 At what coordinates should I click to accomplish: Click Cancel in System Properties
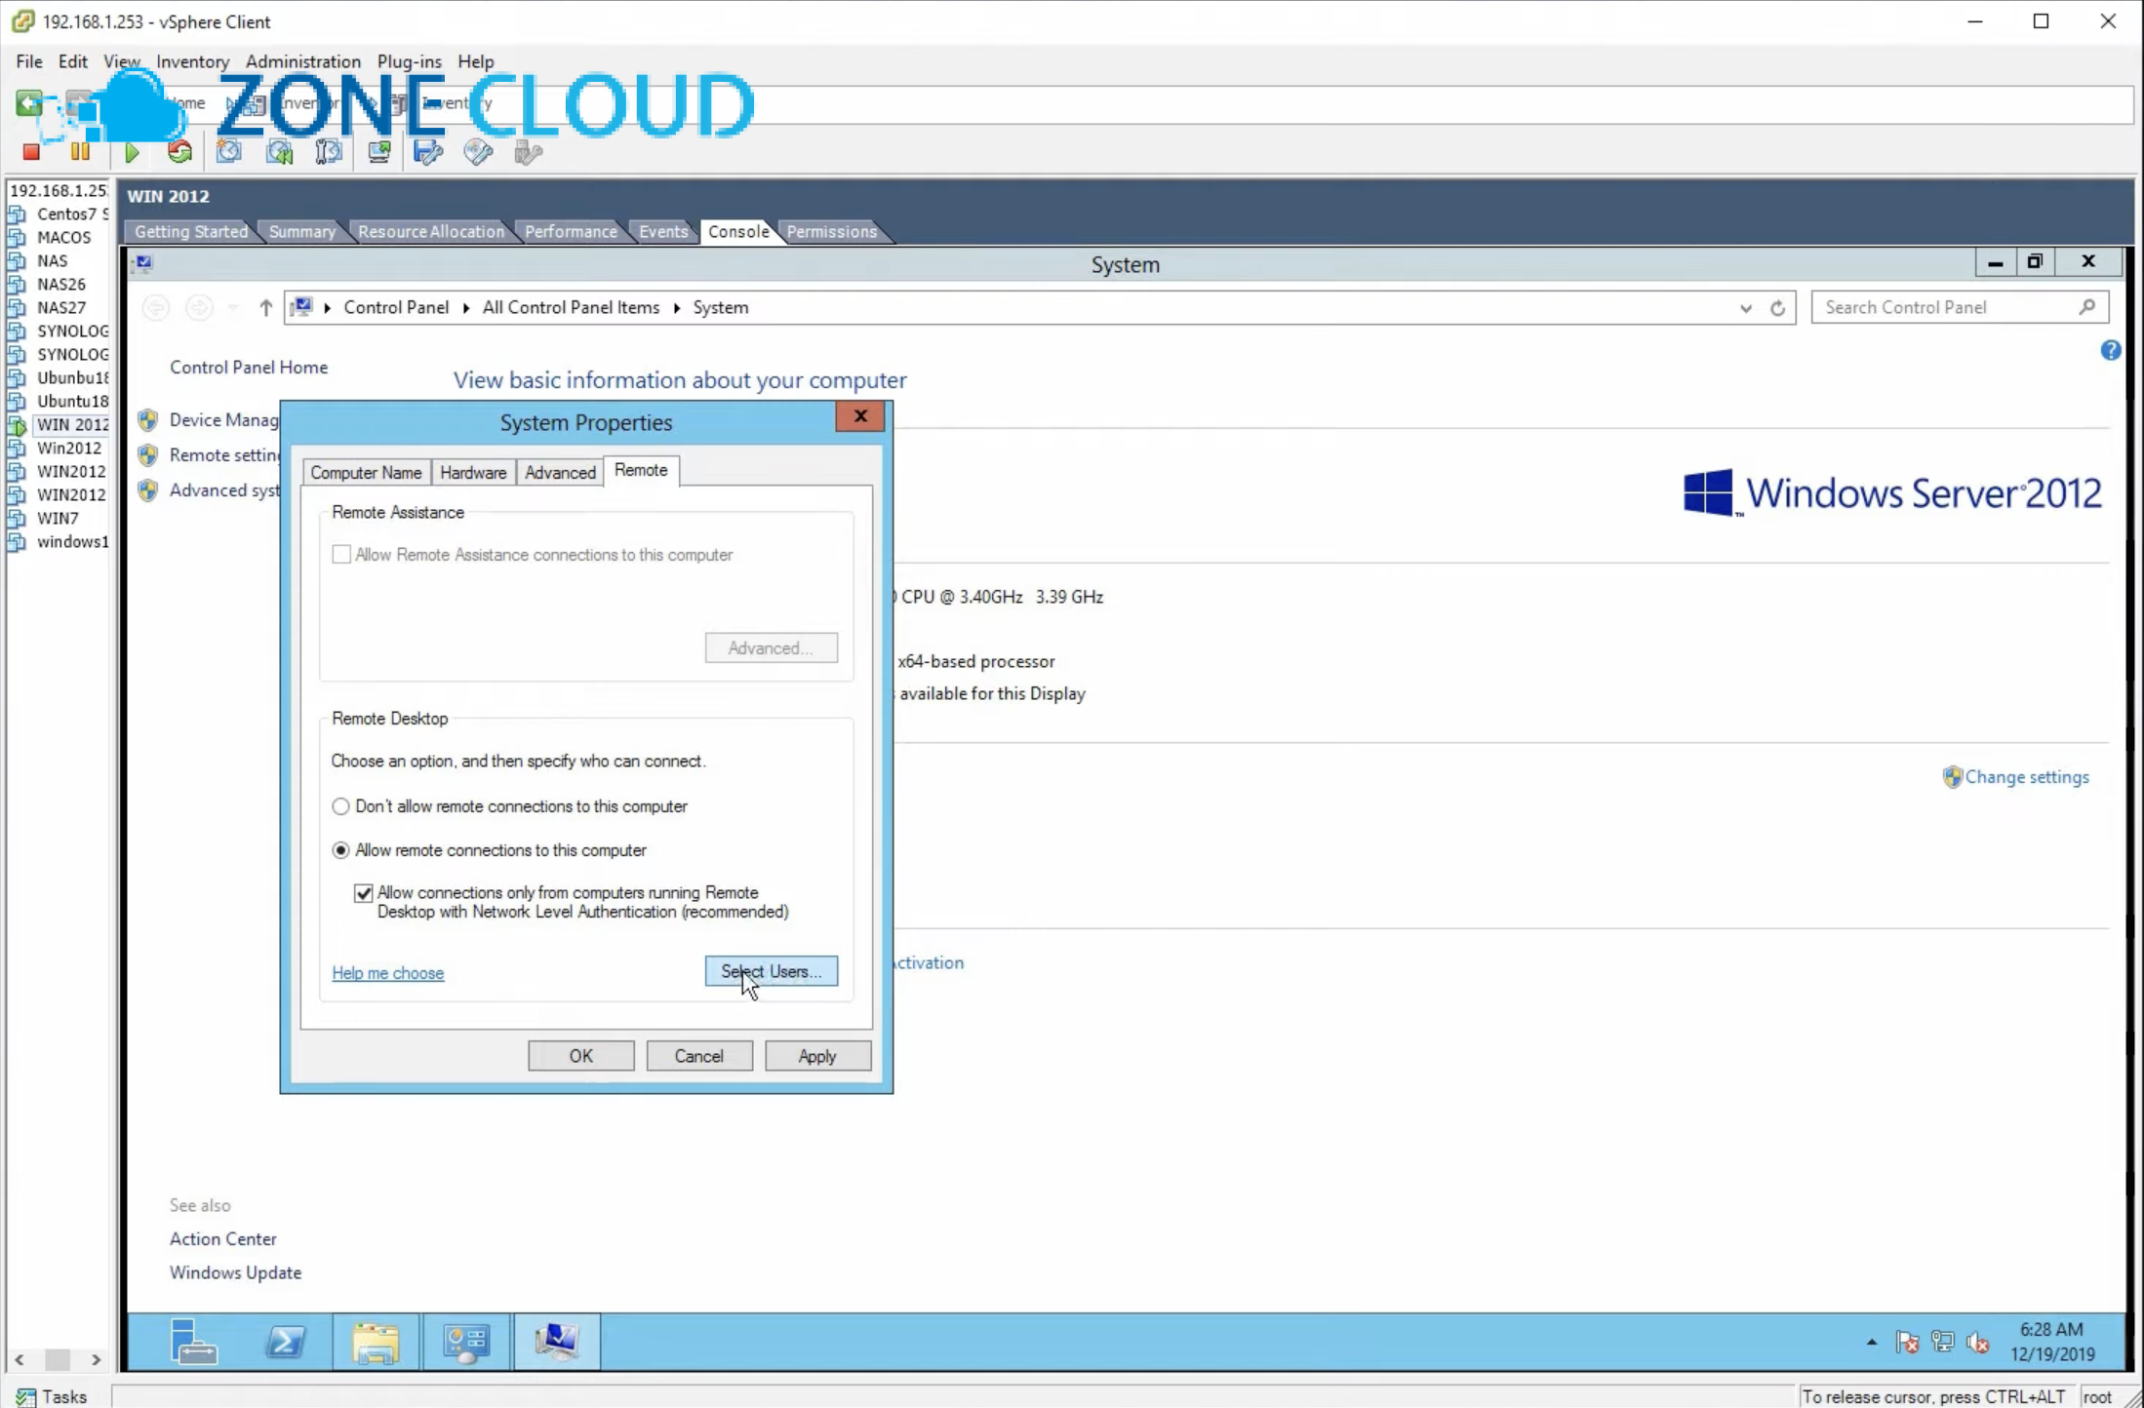click(x=698, y=1056)
